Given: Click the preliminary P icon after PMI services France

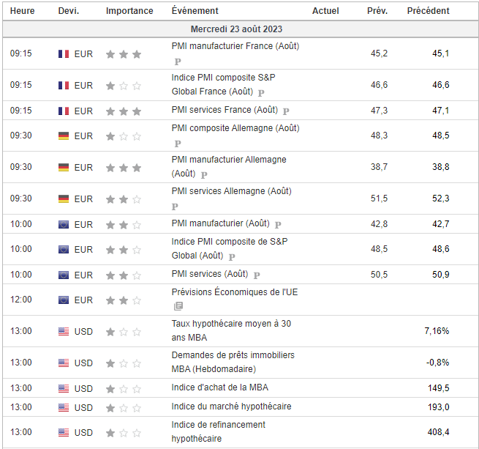Looking at the screenshot, I should 286,111.
